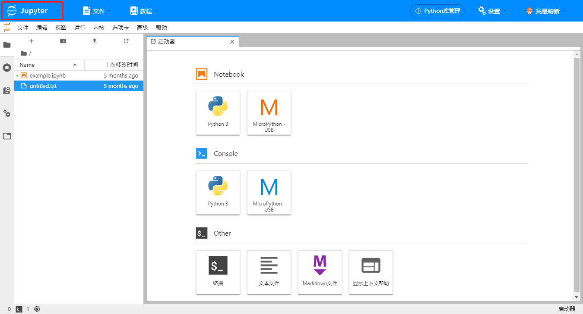Sort files by Name column

(49, 65)
